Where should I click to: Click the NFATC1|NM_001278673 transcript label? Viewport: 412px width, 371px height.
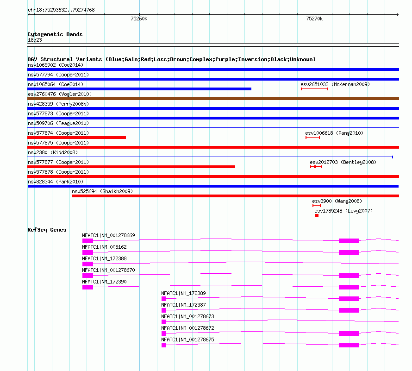187,316
